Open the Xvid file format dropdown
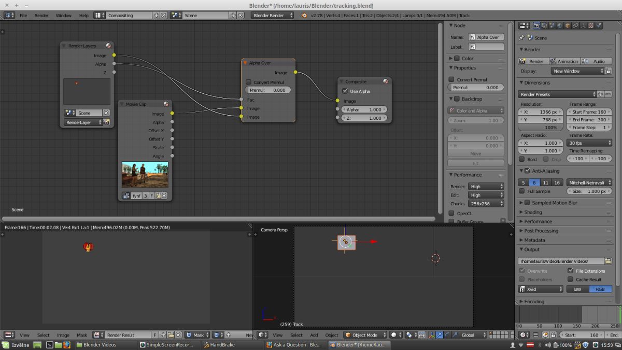Screen dimensions: 622x350 pyautogui.click(x=541, y=289)
